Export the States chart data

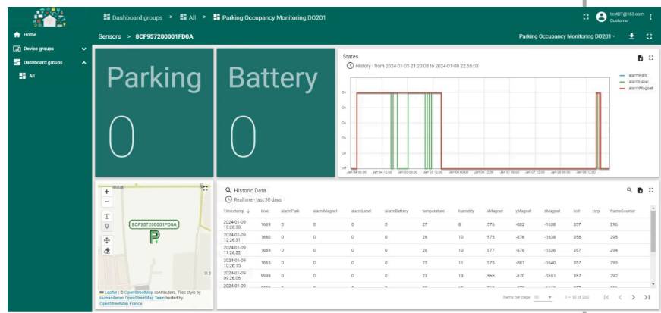pyautogui.click(x=640, y=58)
